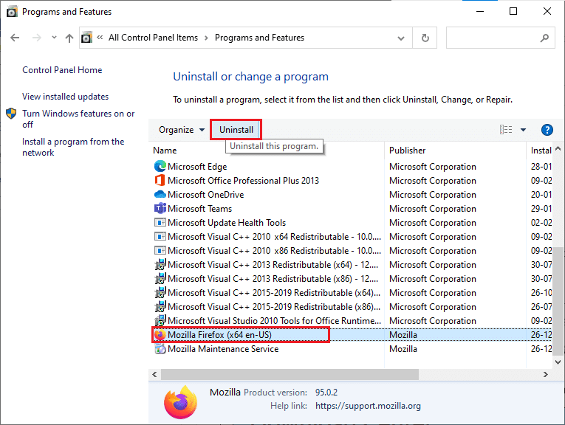Select the Microsoft Update Health Tools icon
The image size is (565, 425).
click(160, 222)
